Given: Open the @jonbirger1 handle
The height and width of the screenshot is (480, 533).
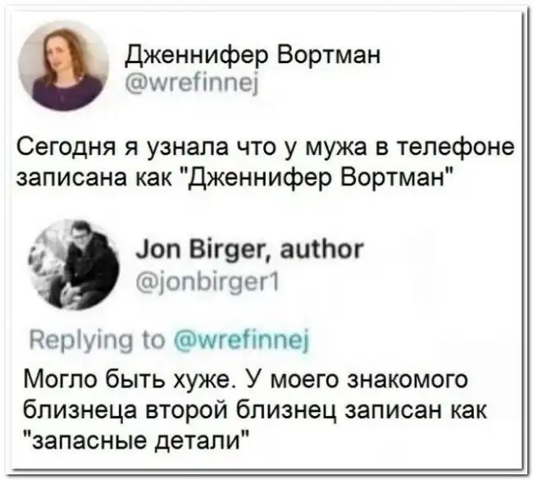Looking at the screenshot, I should click(x=207, y=282).
